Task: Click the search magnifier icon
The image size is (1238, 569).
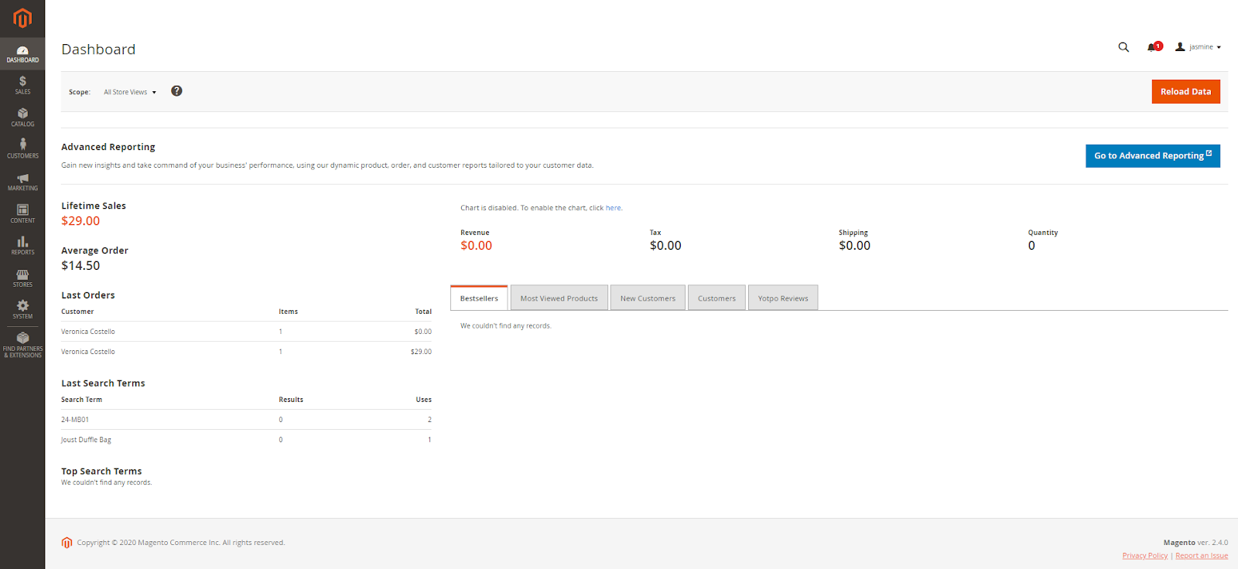Action: pos(1123,47)
